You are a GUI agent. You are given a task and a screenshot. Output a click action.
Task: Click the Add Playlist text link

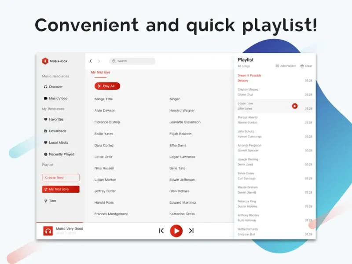pos(288,66)
